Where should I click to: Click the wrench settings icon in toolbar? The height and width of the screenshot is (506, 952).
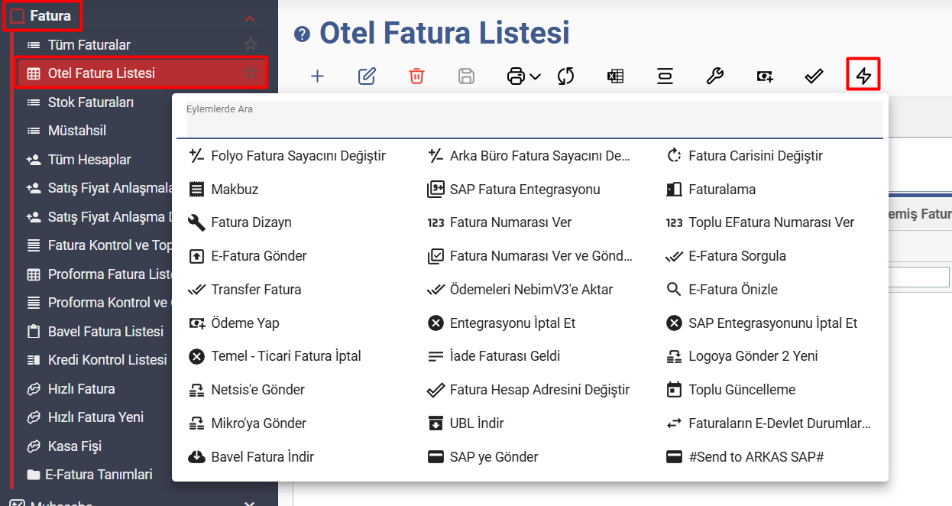click(714, 76)
